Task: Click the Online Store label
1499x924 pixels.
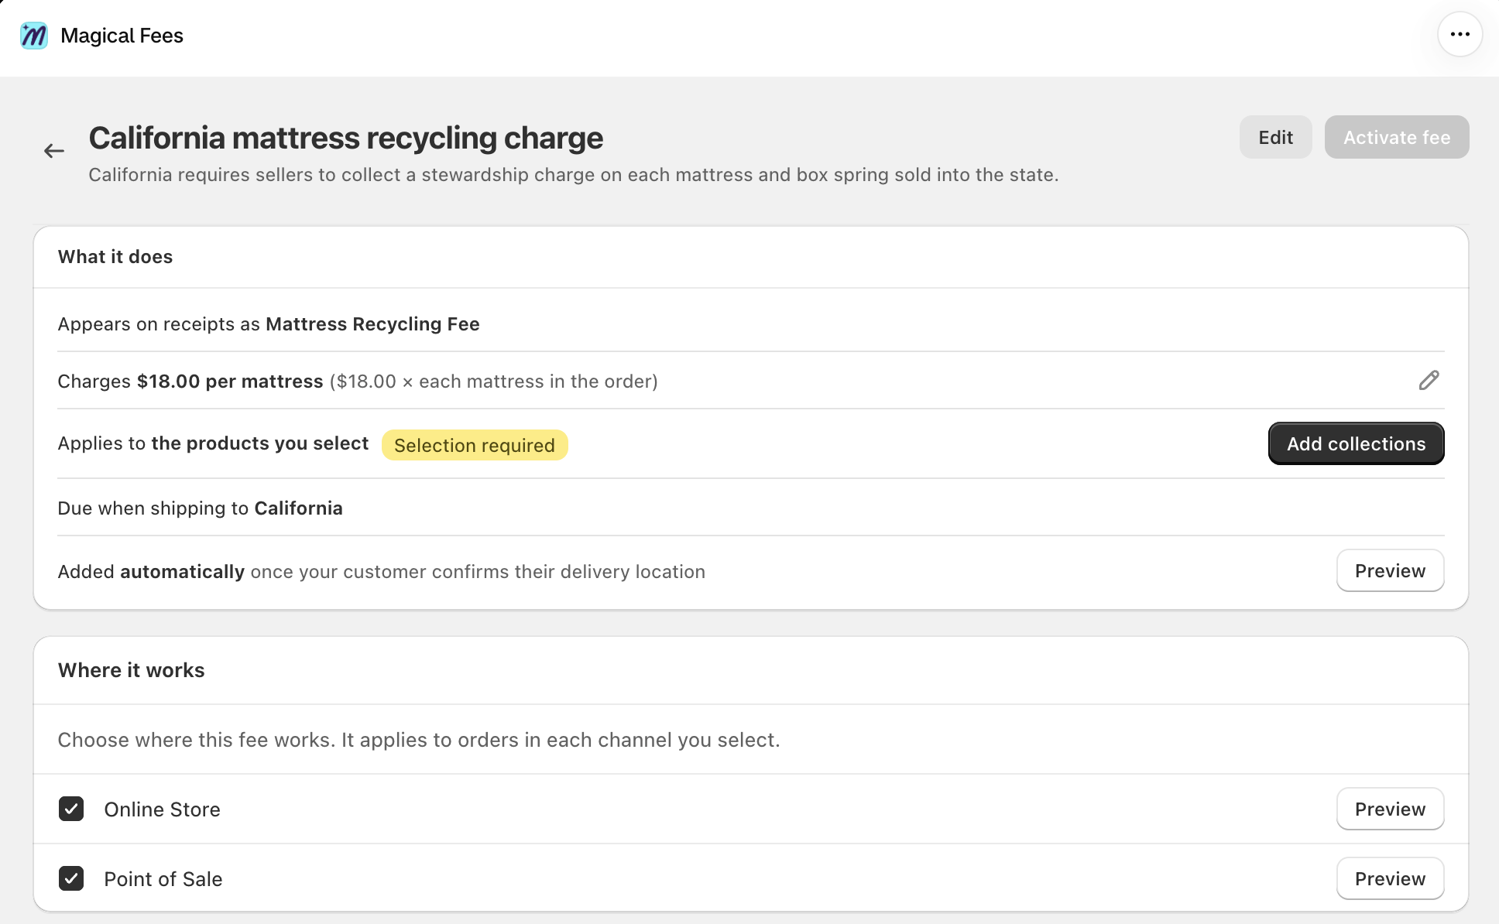Action: pos(162,809)
